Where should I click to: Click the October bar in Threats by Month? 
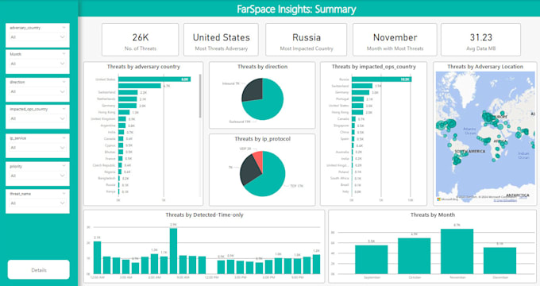(x=415, y=256)
